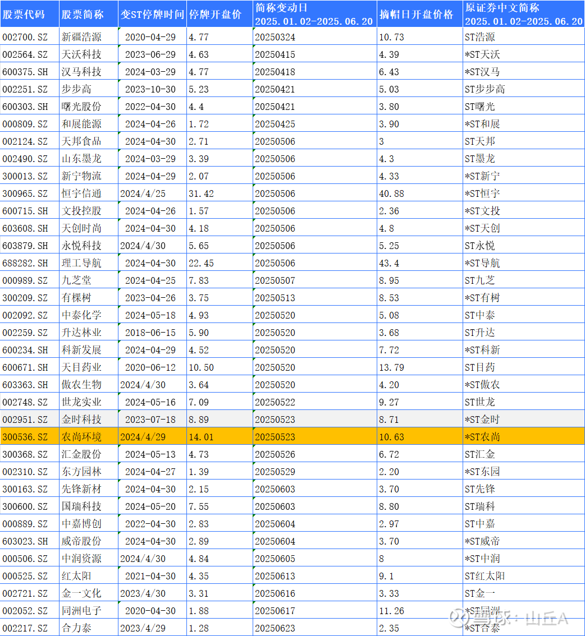Image resolution: width=585 pixels, height=636 pixels.
Task: Click the 中嘉博创 cell
Action: [x=89, y=524]
